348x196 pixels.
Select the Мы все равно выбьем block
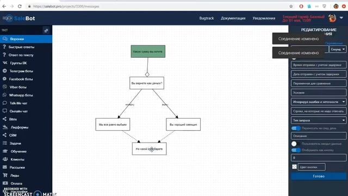[x=113, y=125]
